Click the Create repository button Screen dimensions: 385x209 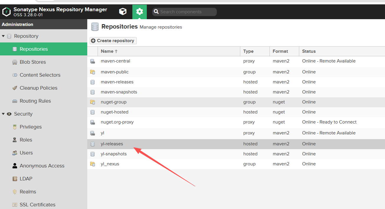(113, 41)
